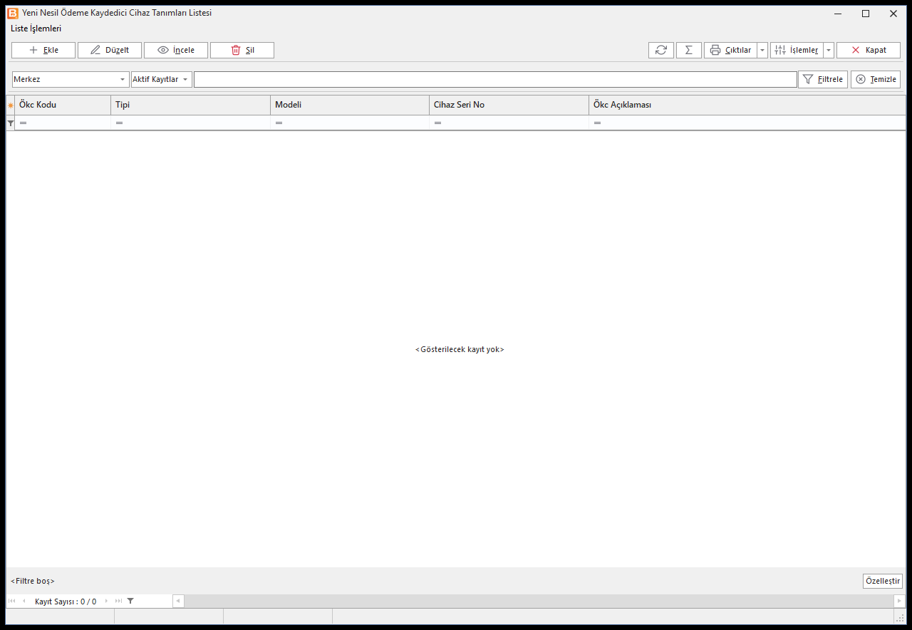The width and height of the screenshot is (912, 630).
Task: Click the Ekle button
Action: [x=43, y=50]
